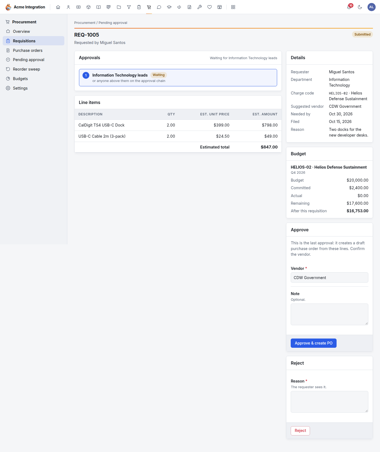Click the Procurement heading cart icon in sidebar
This screenshot has height=452, width=380.
coord(8,22)
